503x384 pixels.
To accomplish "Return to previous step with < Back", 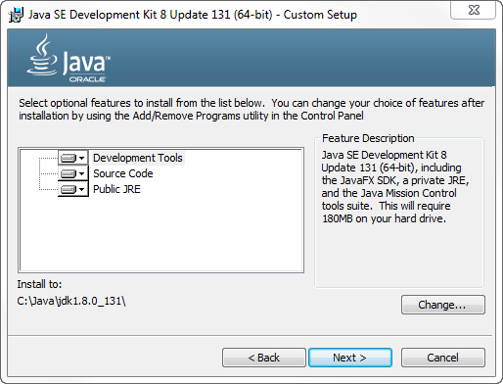I will [x=264, y=358].
